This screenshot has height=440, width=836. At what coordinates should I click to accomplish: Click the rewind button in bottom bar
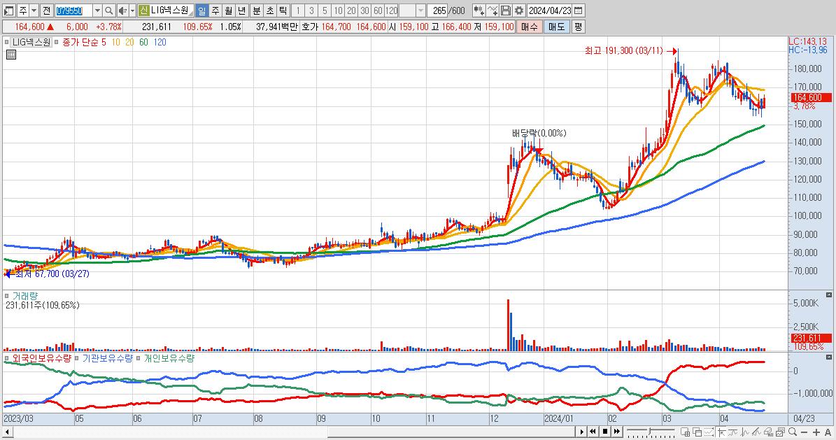593,432
